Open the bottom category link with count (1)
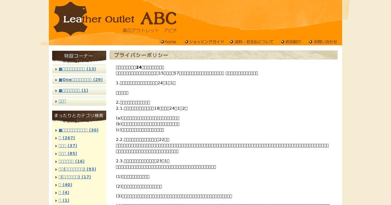This screenshot has width=391, height=205. [64, 200]
